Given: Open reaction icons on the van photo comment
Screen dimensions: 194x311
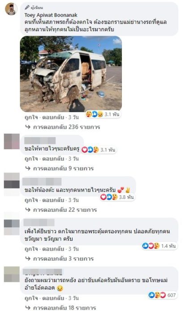Looking at the screenshot, I should click(x=103, y=114).
